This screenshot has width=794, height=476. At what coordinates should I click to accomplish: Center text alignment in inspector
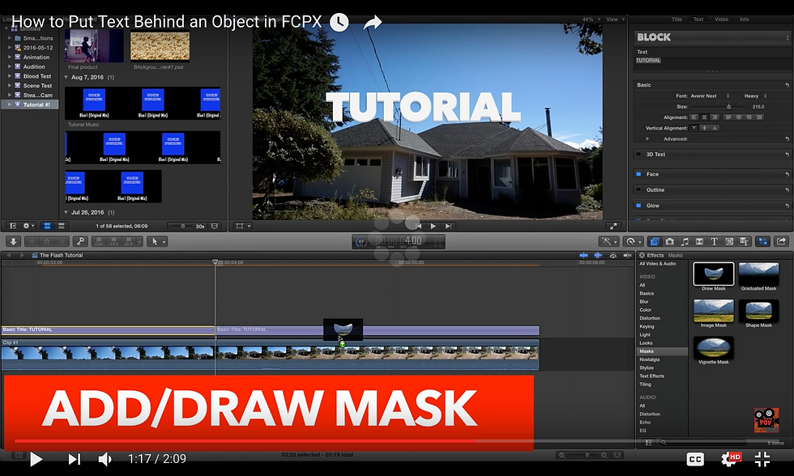coord(704,117)
